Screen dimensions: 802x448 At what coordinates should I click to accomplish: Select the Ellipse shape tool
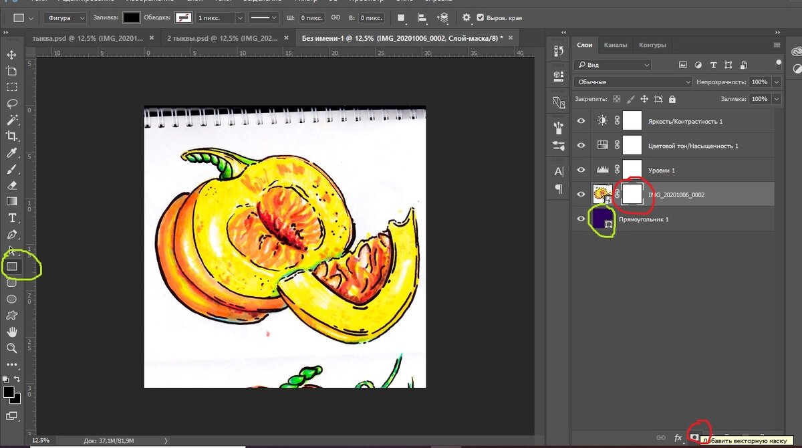(x=11, y=299)
